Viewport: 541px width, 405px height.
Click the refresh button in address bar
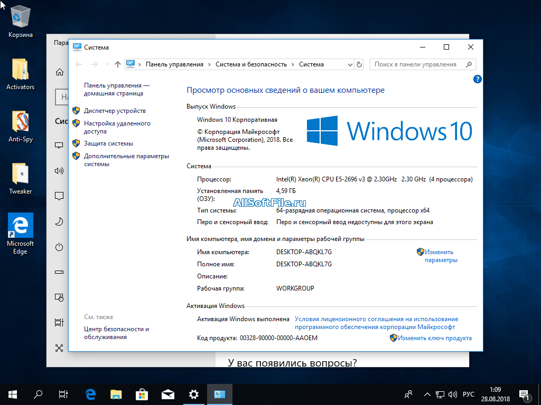[359, 64]
